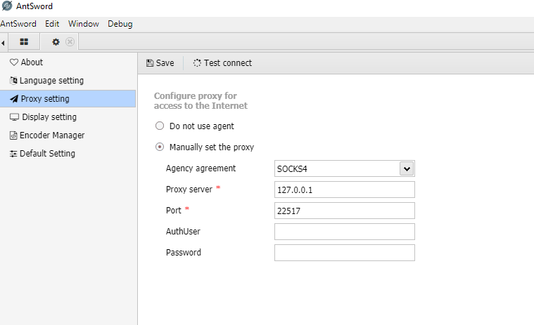
Task: Open the Edit menu
Action: click(52, 24)
